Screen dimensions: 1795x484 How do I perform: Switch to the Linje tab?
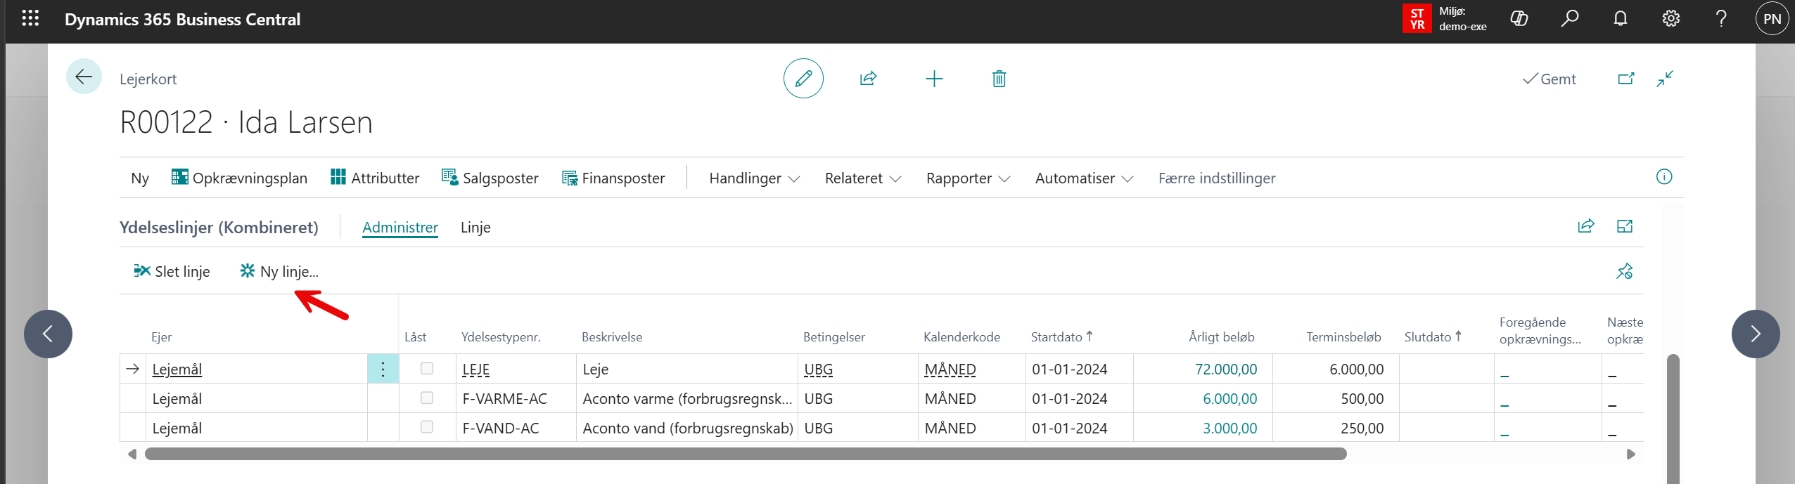click(x=475, y=228)
